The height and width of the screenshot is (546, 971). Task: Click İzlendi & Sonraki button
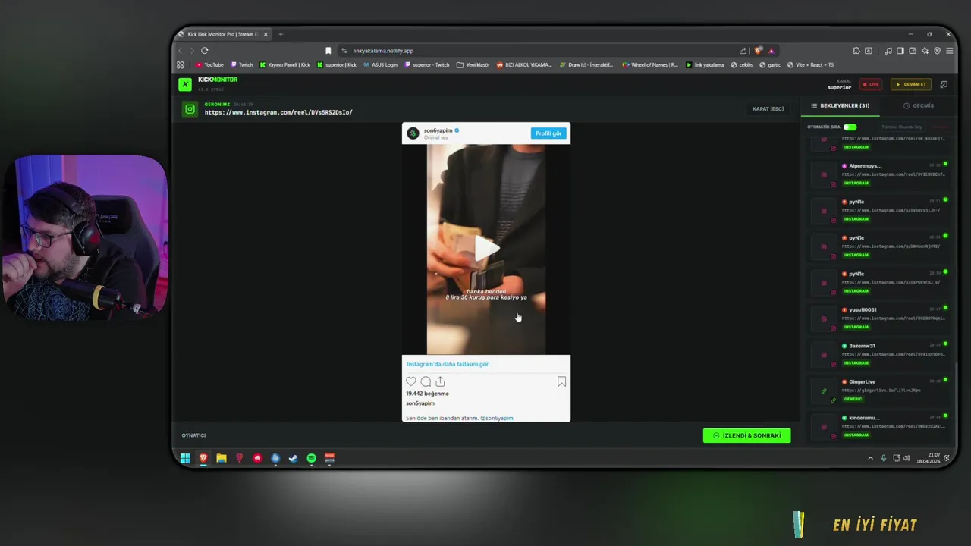point(746,435)
